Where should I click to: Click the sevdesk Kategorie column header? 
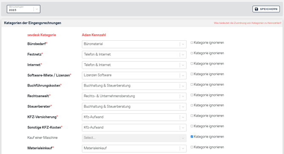click(x=42, y=35)
